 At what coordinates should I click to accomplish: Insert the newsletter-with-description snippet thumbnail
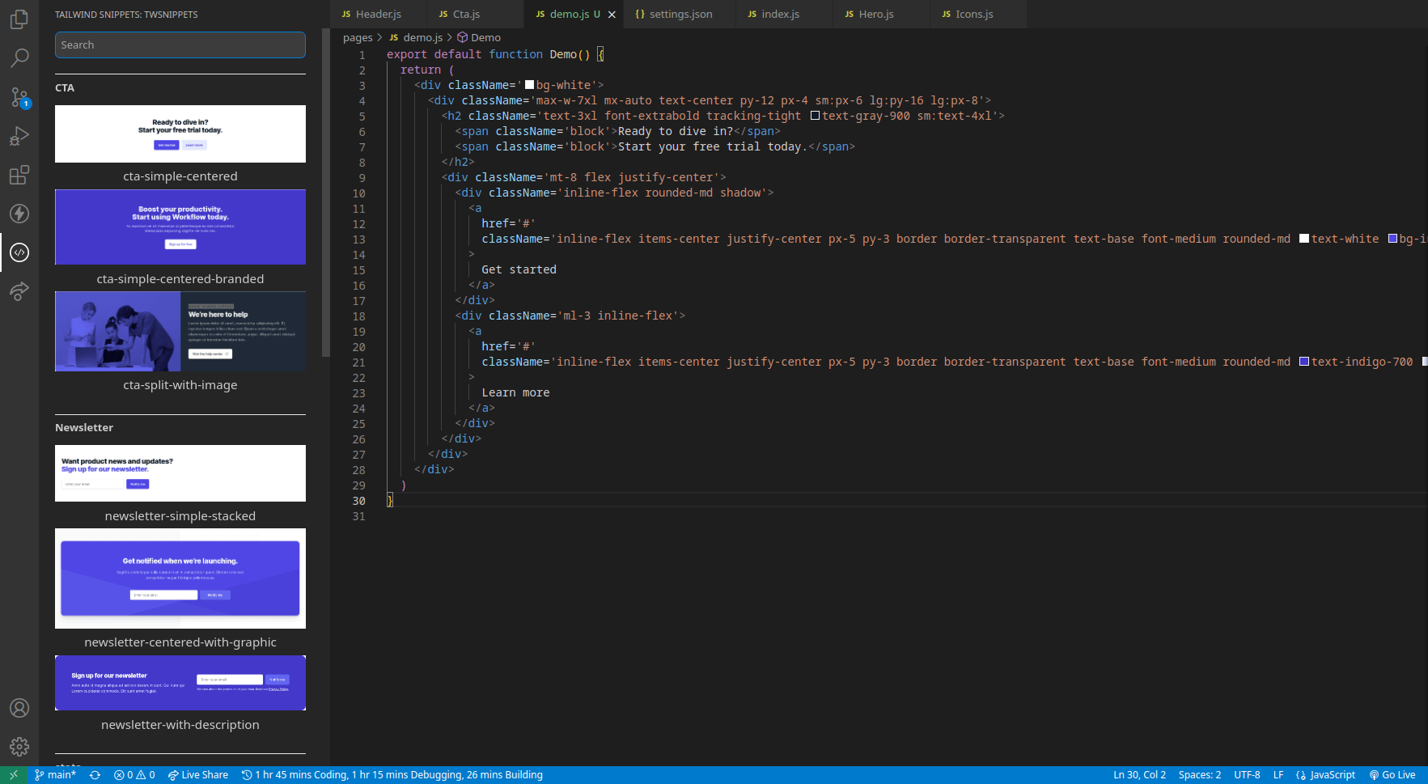[180, 683]
